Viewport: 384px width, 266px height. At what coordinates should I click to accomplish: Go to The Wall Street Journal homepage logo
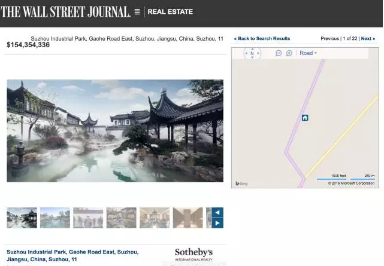pyautogui.click(x=65, y=12)
